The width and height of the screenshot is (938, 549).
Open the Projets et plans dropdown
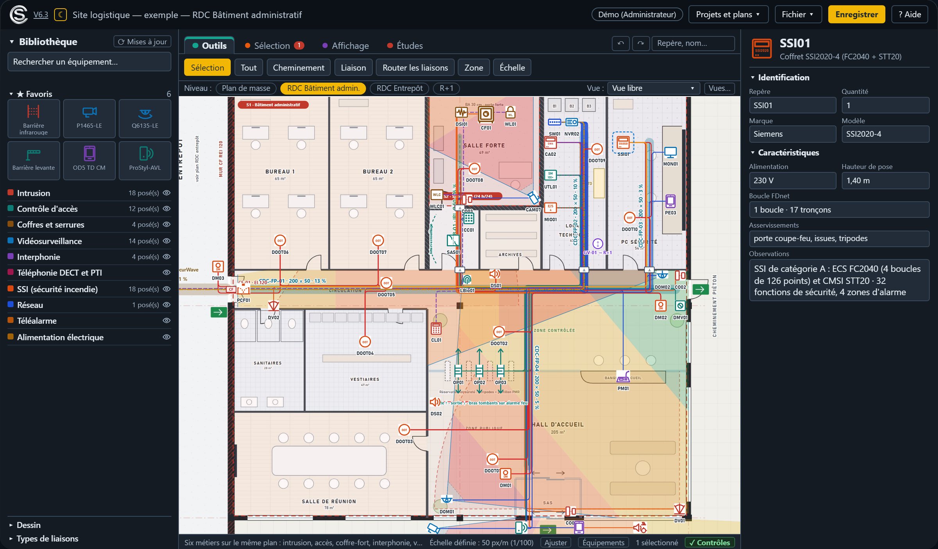(728, 14)
